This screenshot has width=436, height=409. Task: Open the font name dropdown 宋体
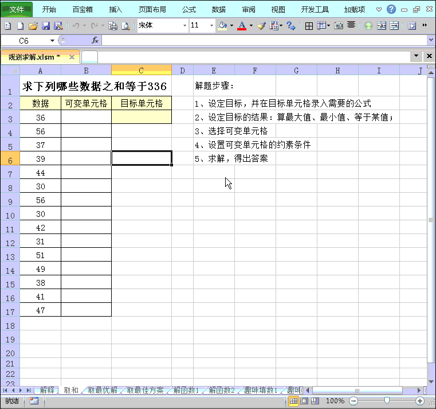(x=184, y=26)
